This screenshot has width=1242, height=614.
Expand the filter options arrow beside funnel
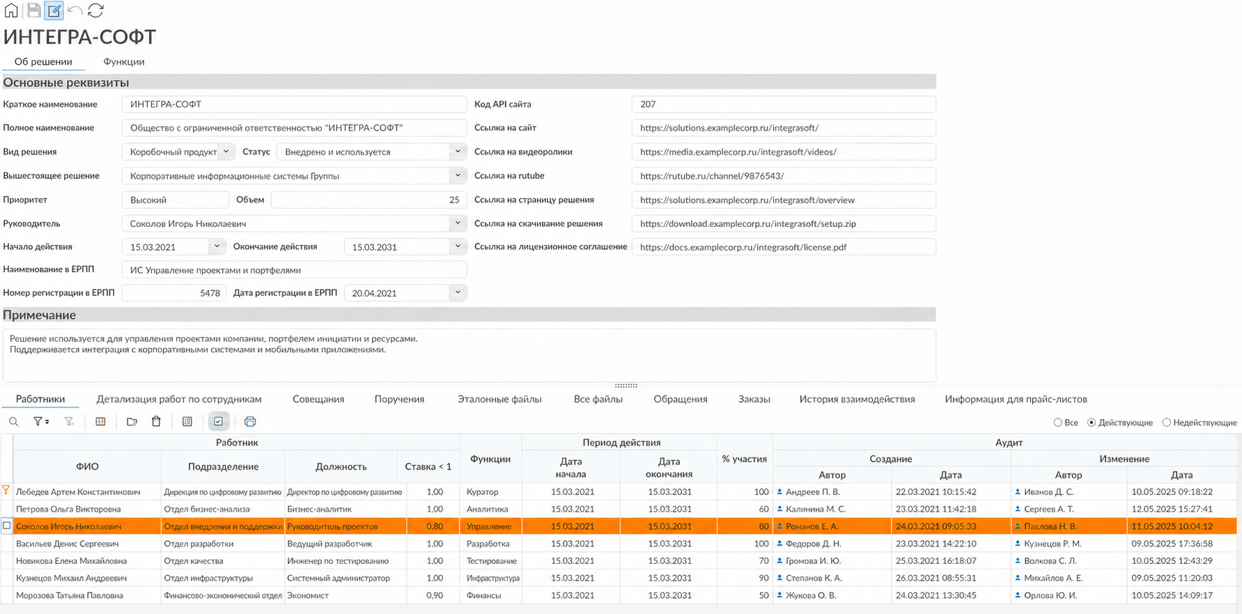pyautogui.click(x=47, y=423)
